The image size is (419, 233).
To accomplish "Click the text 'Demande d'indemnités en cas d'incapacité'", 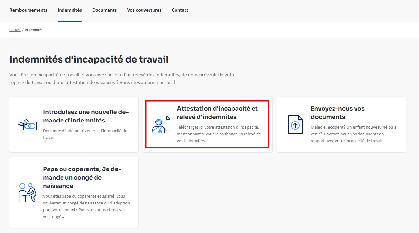I will [x=85, y=134].
